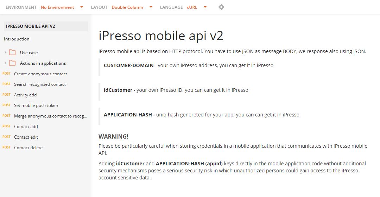This screenshot has width=380, height=197.
Task: Open Contact add request
Action: coord(26,127)
